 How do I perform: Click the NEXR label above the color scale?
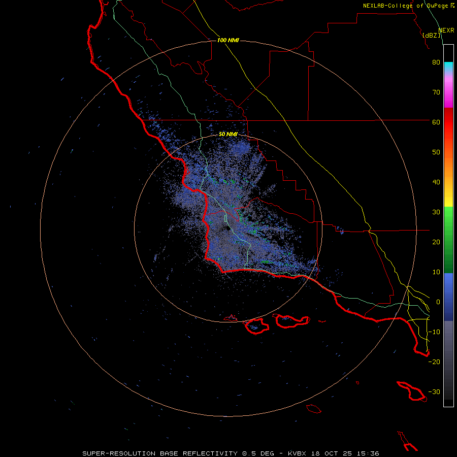coord(446,30)
